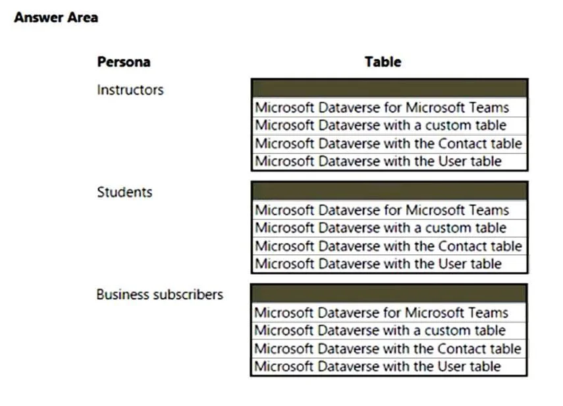
Task: Select User table option for Students
Action: (390, 264)
